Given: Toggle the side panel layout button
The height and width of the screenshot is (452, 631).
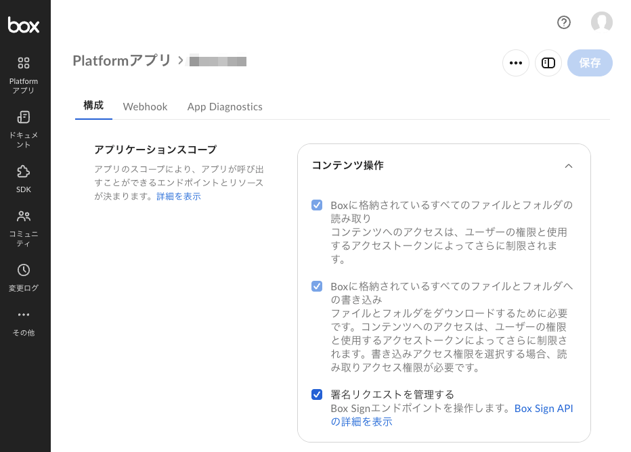Looking at the screenshot, I should tap(548, 63).
